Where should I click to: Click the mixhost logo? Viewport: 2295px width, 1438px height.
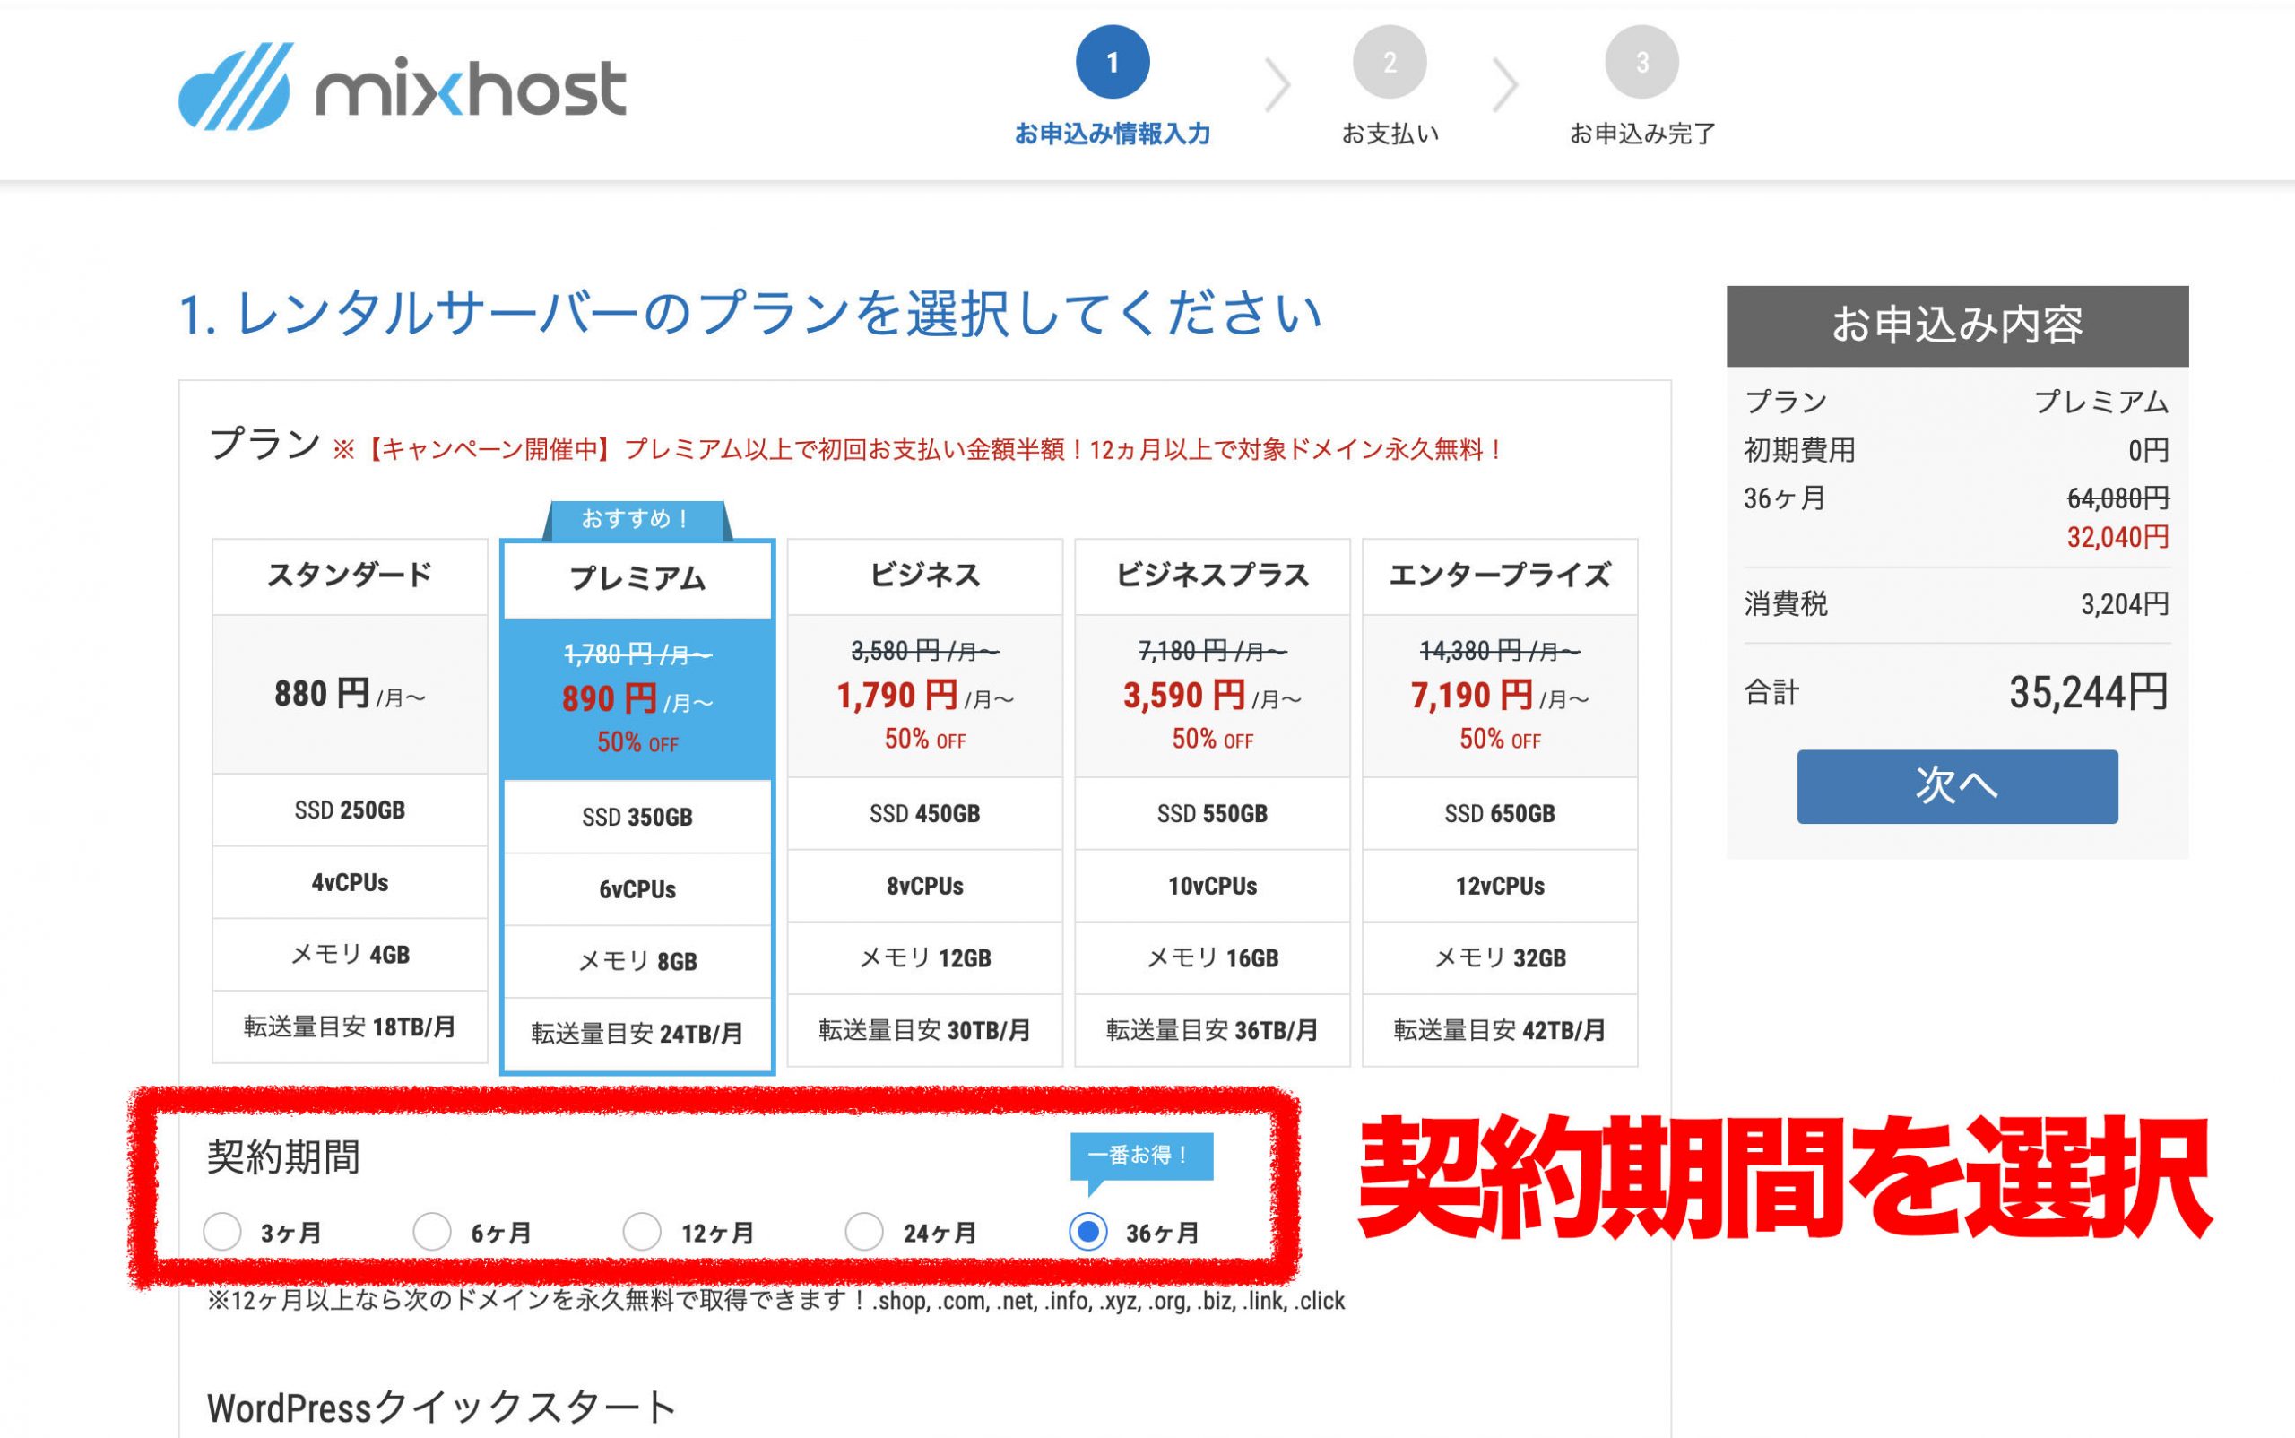402,87
